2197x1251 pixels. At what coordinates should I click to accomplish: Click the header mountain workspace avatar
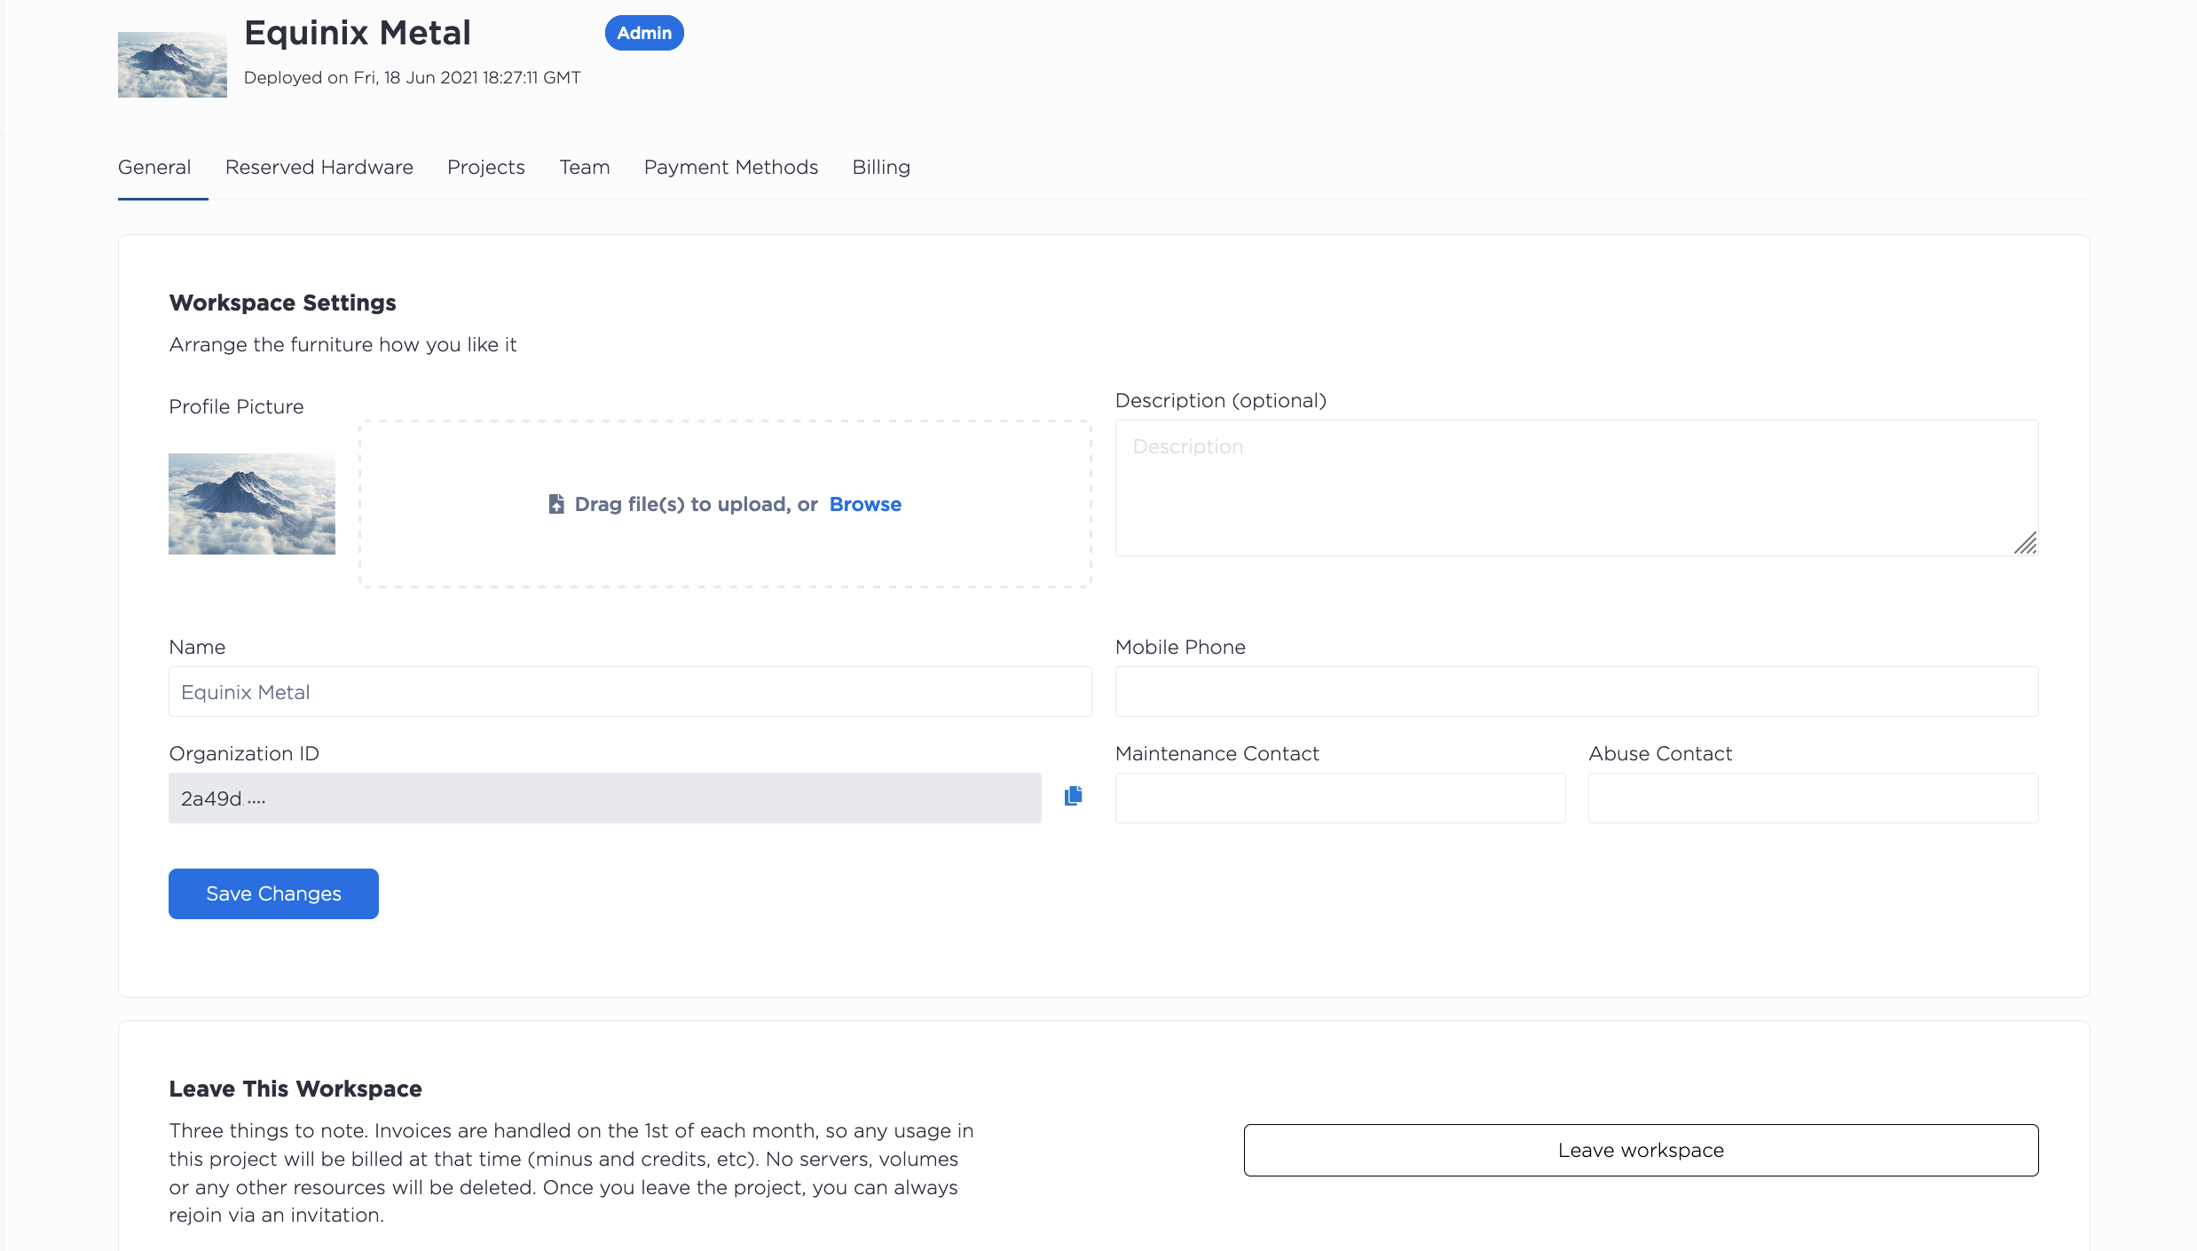(x=172, y=65)
